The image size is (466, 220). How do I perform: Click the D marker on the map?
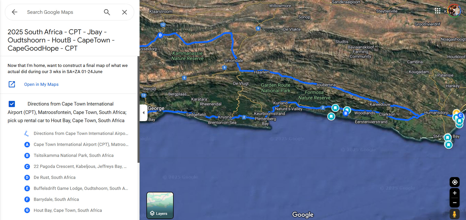(x=160, y=35)
